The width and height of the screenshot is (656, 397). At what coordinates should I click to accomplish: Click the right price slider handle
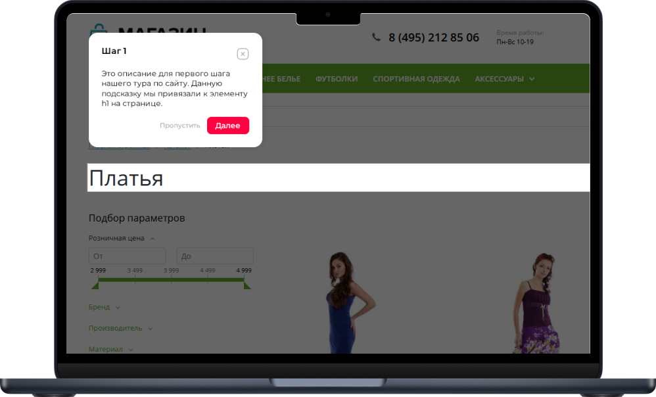click(x=247, y=285)
